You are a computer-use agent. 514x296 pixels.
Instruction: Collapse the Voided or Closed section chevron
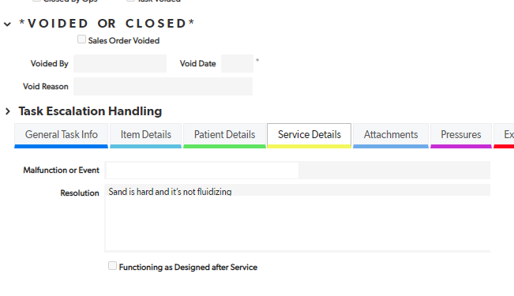tap(8, 24)
